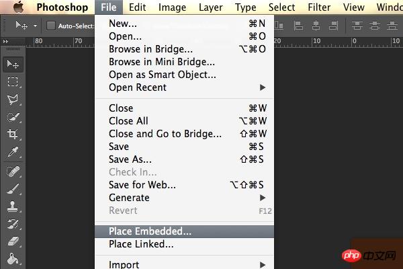Image resolution: width=403 pixels, height=269 pixels.
Task: Expand toolbox with double-arrow toggle
Action: [x=5, y=41]
